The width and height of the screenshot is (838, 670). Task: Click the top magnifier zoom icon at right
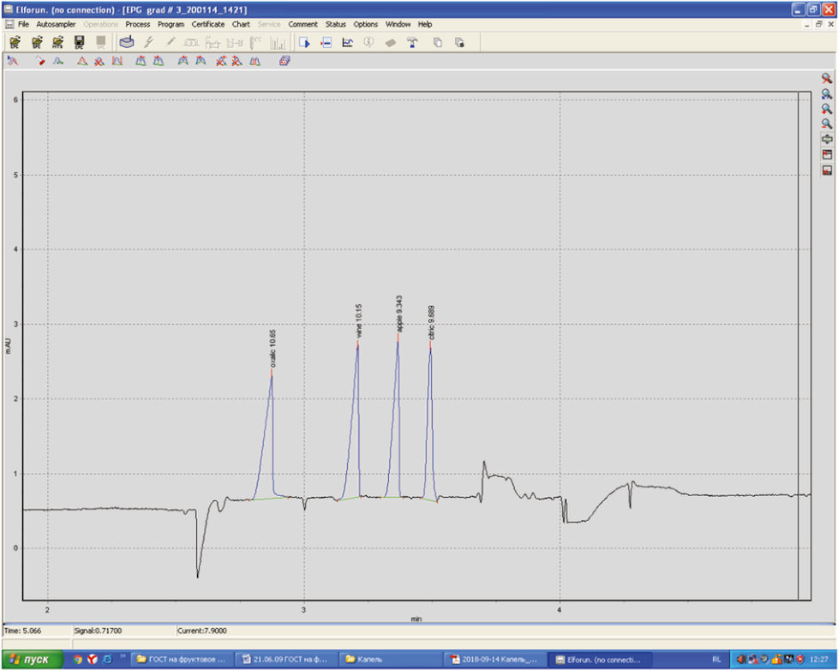(x=827, y=78)
